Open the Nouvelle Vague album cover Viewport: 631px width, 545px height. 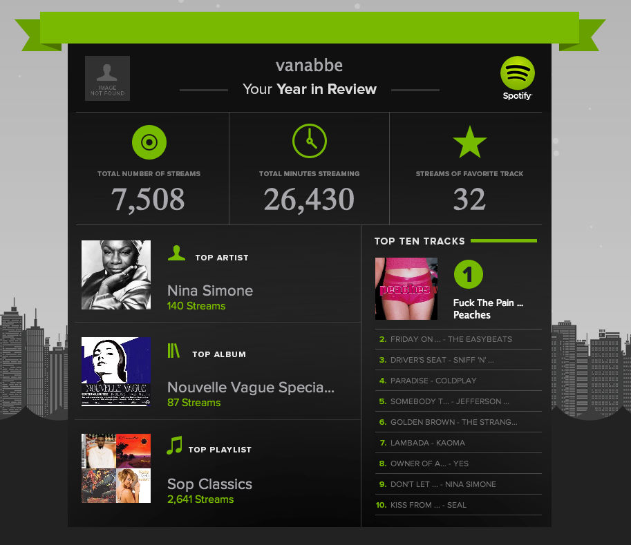(x=116, y=372)
